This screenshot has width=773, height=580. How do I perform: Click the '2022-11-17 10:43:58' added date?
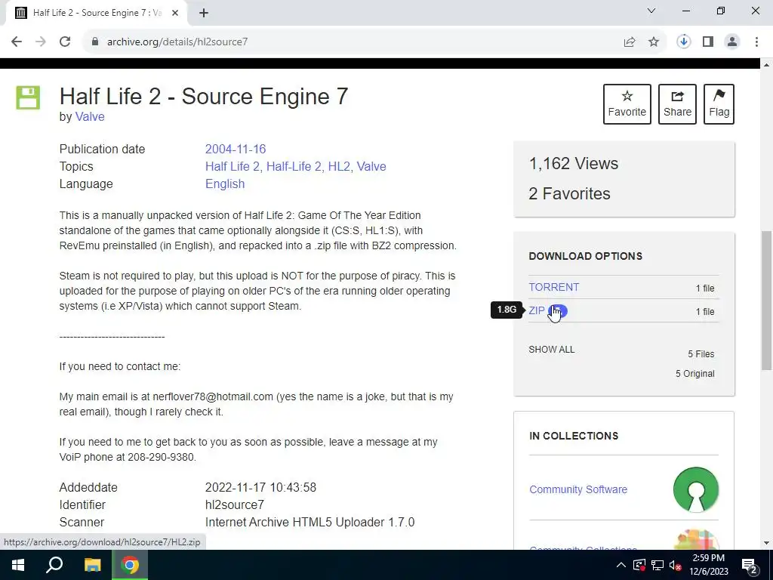260,487
